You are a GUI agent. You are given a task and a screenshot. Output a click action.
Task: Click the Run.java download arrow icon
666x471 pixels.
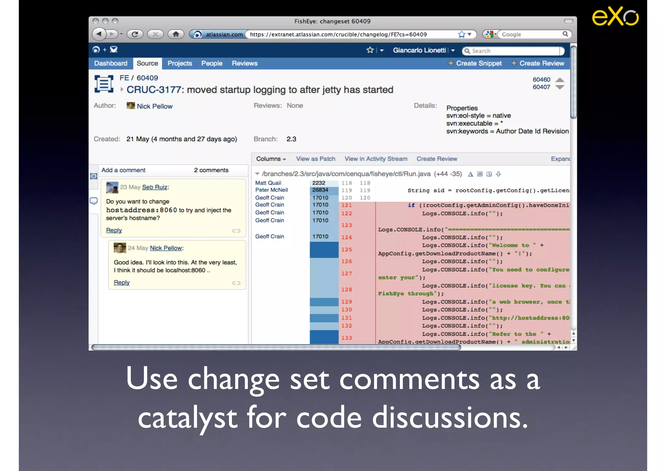[x=499, y=174]
